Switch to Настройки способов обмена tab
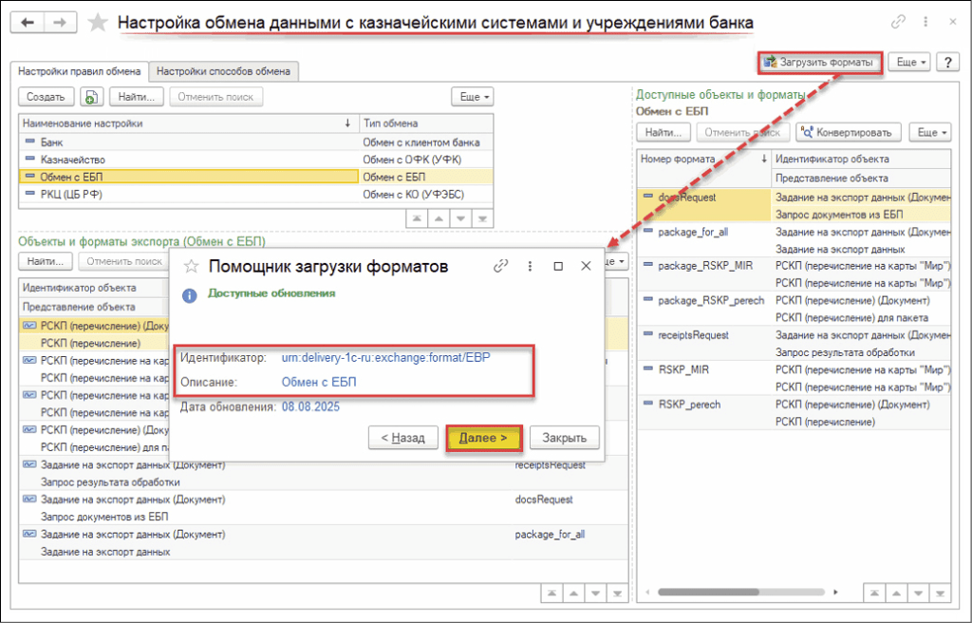This screenshot has height=623, width=972. [225, 70]
